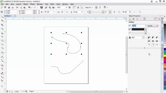The height and width of the screenshot is (93, 166).
Task: Cut the selected object
Action: pyautogui.click(x=17, y=7)
